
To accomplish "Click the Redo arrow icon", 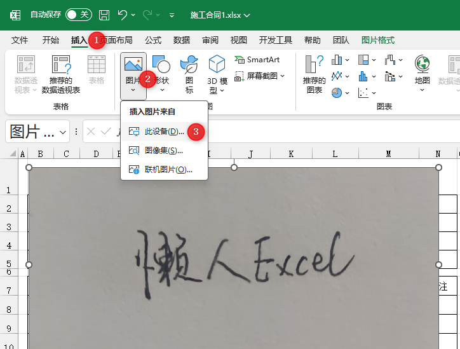I will (147, 15).
